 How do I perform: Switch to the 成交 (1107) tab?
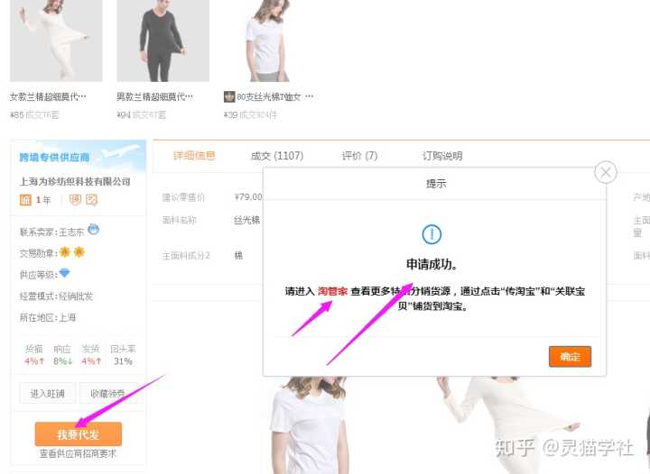(277, 156)
